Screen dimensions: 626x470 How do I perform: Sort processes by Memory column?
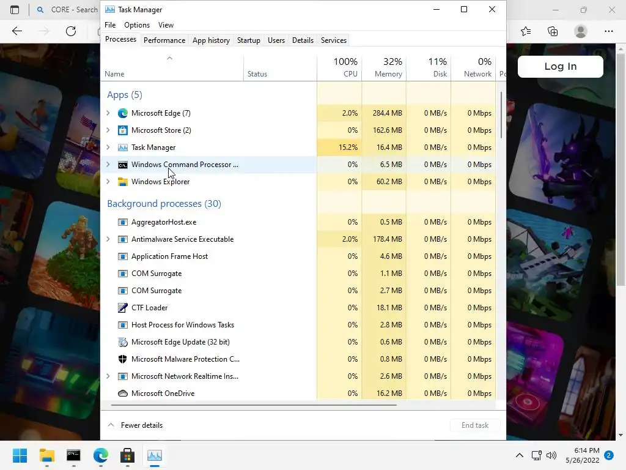[x=384, y=68]
